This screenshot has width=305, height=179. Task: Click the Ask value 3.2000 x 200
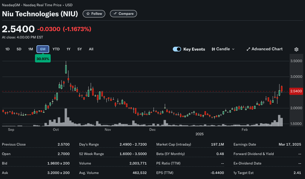[59, 173]
